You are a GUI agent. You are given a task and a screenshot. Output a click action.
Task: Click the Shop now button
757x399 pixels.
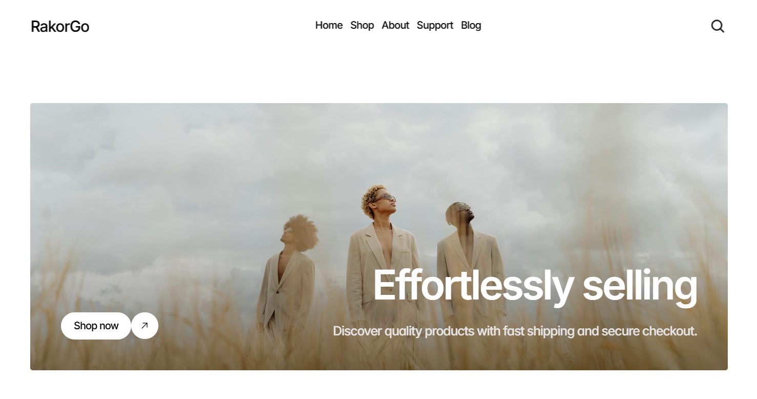point(96,326)
